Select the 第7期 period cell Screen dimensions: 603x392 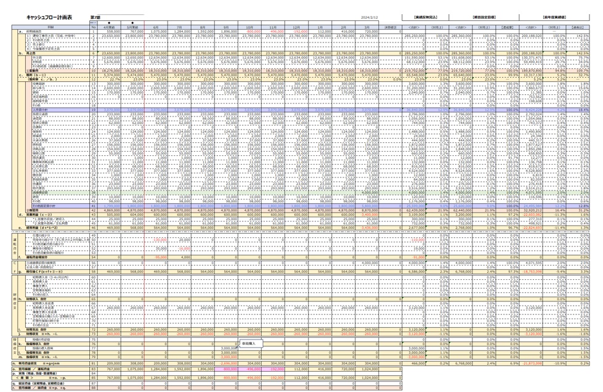click(x=95, y=17)
